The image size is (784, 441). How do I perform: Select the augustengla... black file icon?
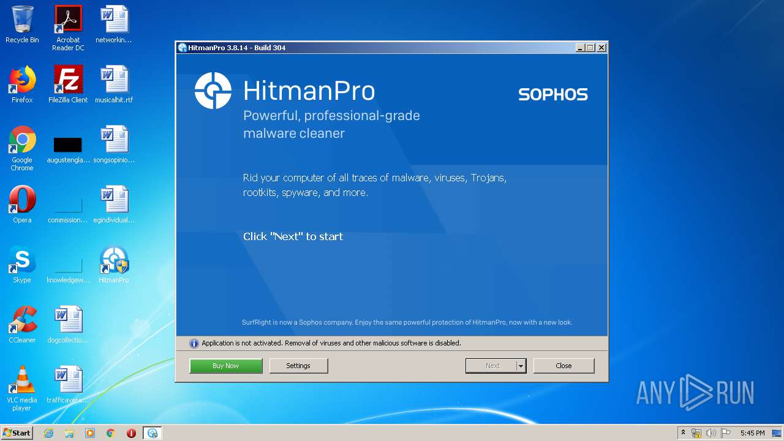click(68, 150)
